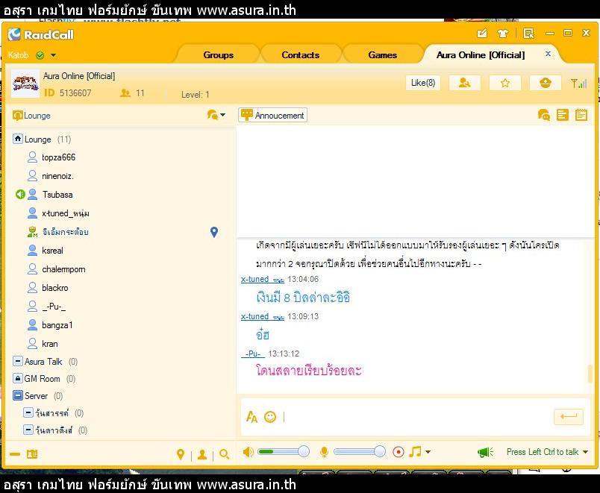This screenshot has width=600, height=493.
Task: Start recording with the red record button
Action: [x=399, y=452]
